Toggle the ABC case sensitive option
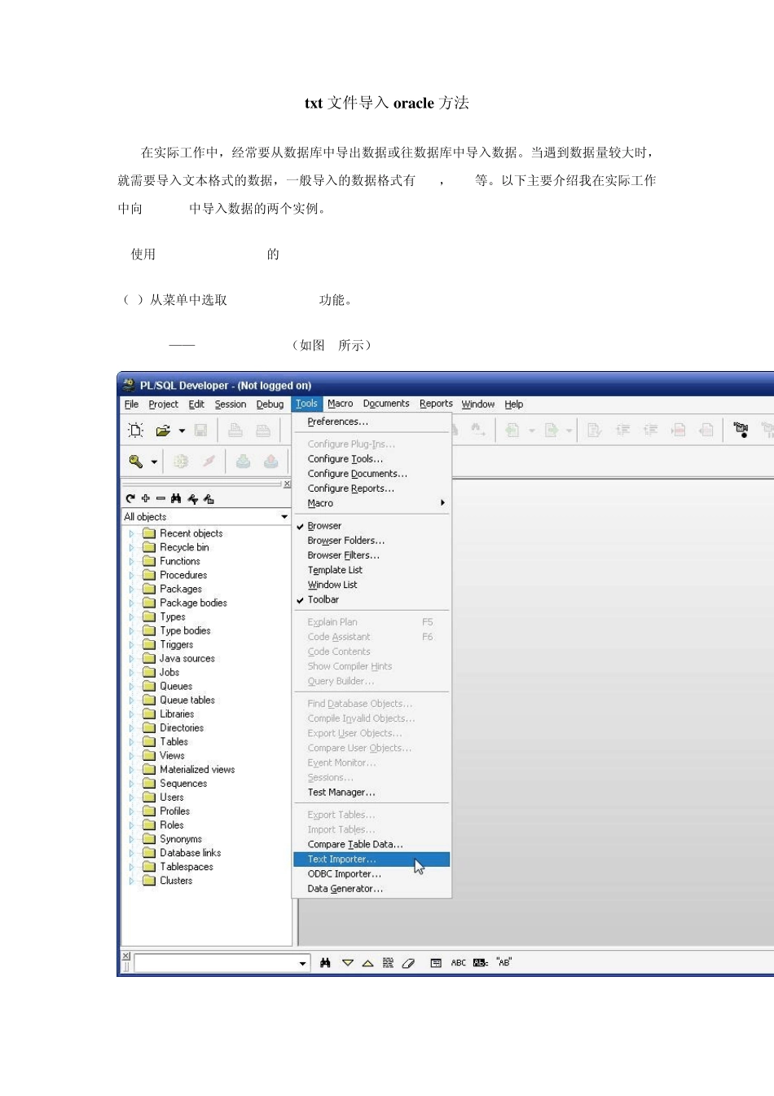774x1096 pixels. point(459,963)
